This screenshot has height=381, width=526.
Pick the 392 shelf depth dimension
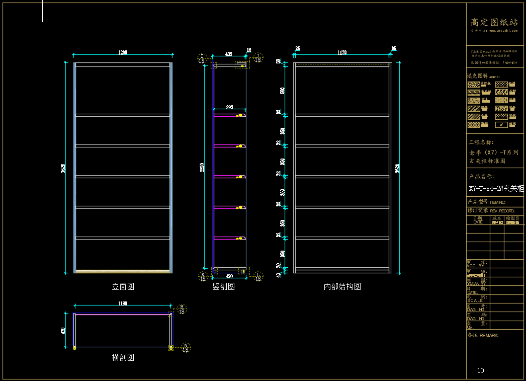(x=229, y=107)
